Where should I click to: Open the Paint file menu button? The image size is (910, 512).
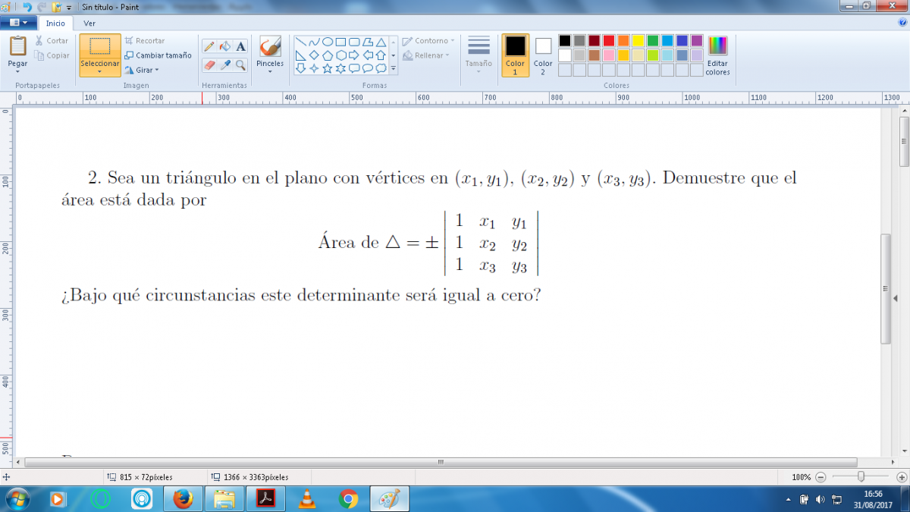pos(18,24)
